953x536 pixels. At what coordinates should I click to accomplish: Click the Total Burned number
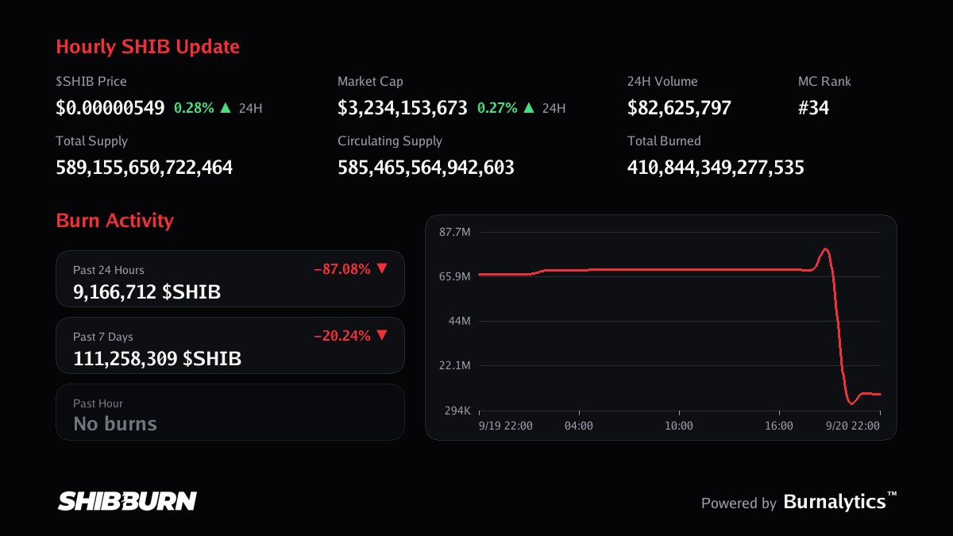[x=716, y=168]
